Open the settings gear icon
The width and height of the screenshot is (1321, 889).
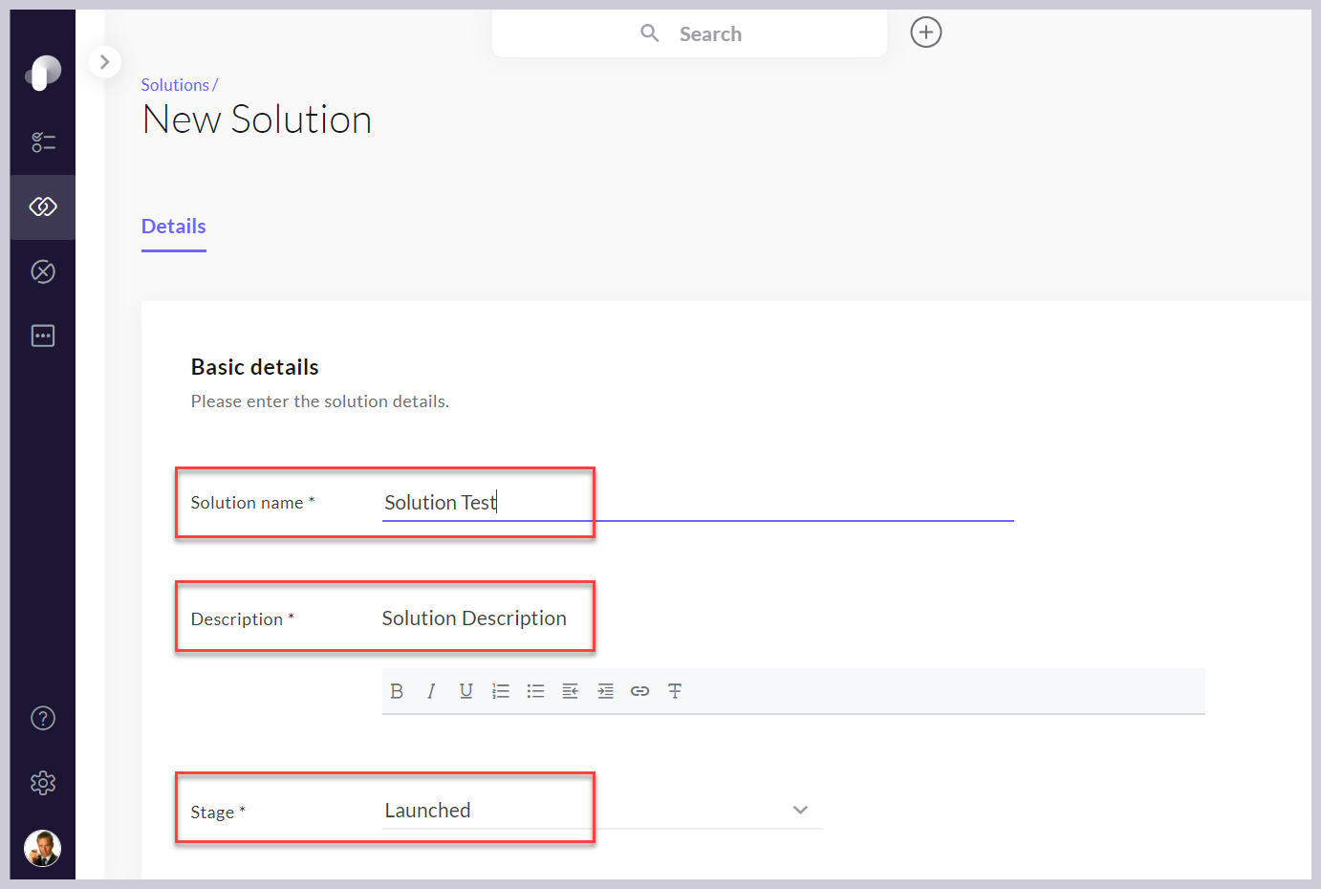pyautogui.click(x=43, y=783)
